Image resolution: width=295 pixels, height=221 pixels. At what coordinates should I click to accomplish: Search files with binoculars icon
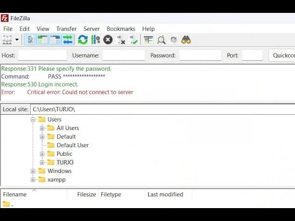click(x=186, y=40)
